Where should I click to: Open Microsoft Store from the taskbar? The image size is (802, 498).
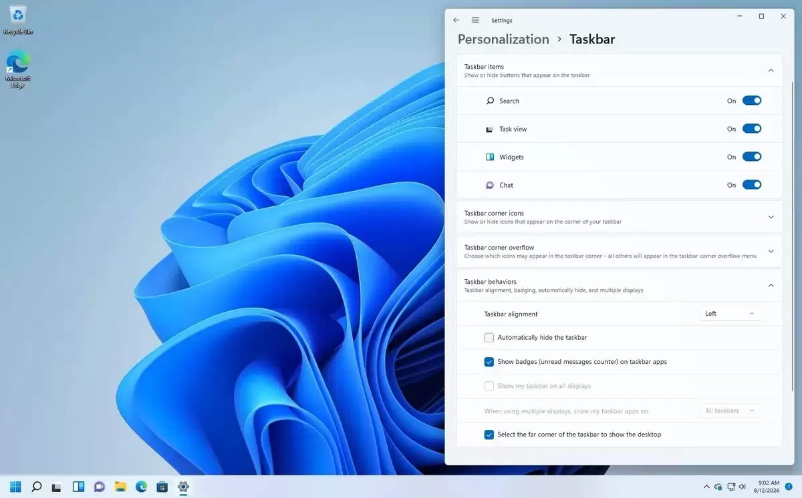click(162, 487)
